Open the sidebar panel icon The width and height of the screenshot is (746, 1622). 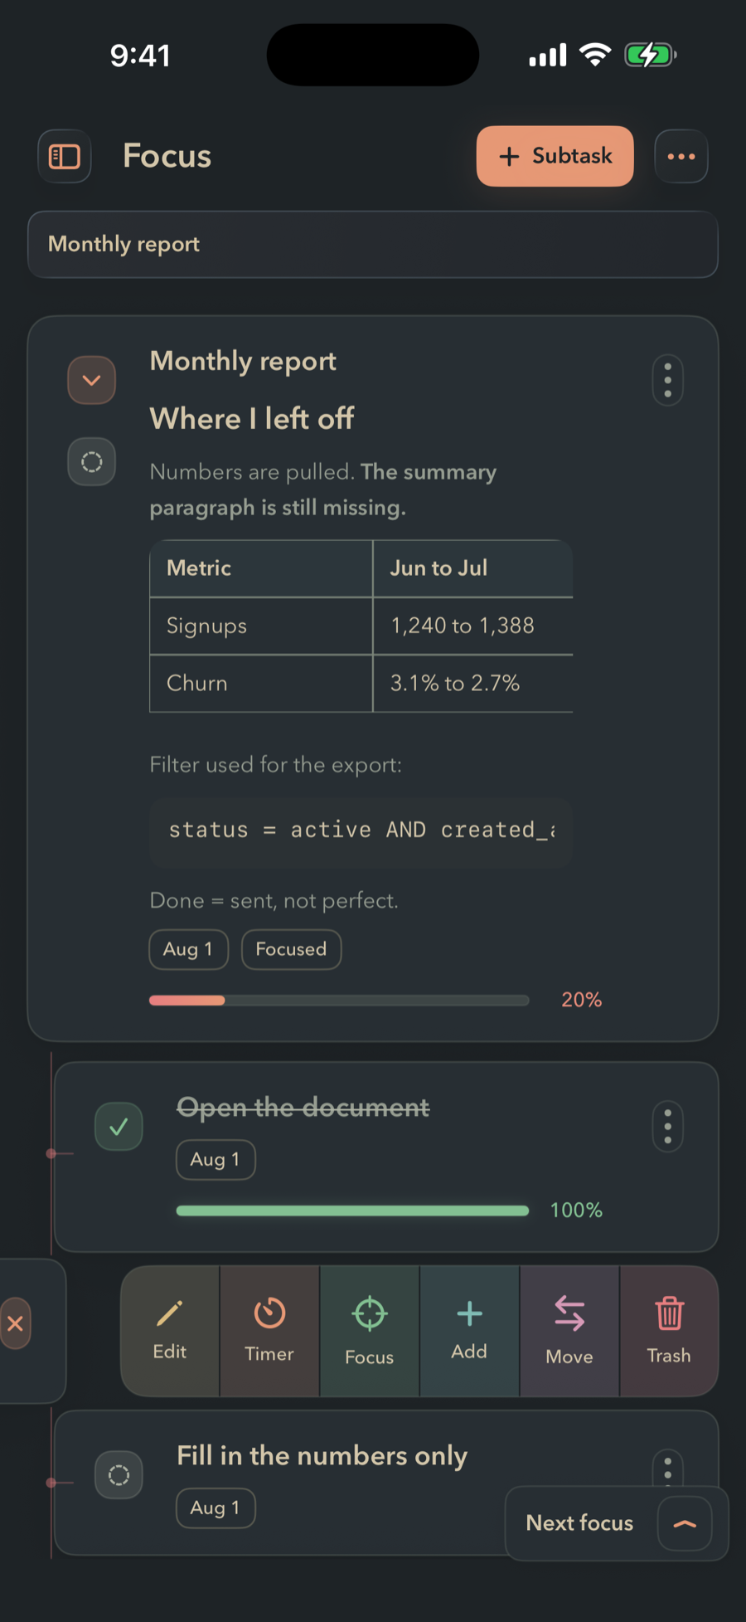(x=64, y=156)
